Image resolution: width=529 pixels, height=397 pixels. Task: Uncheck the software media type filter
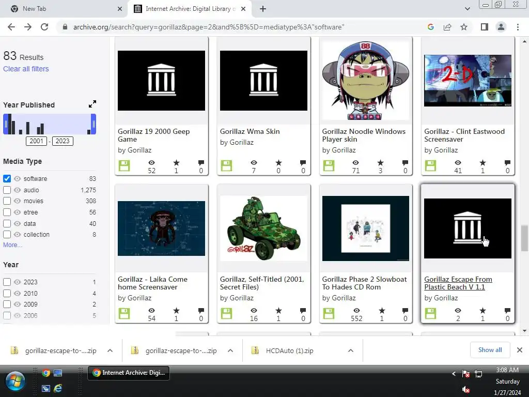[x=7, y=178]
